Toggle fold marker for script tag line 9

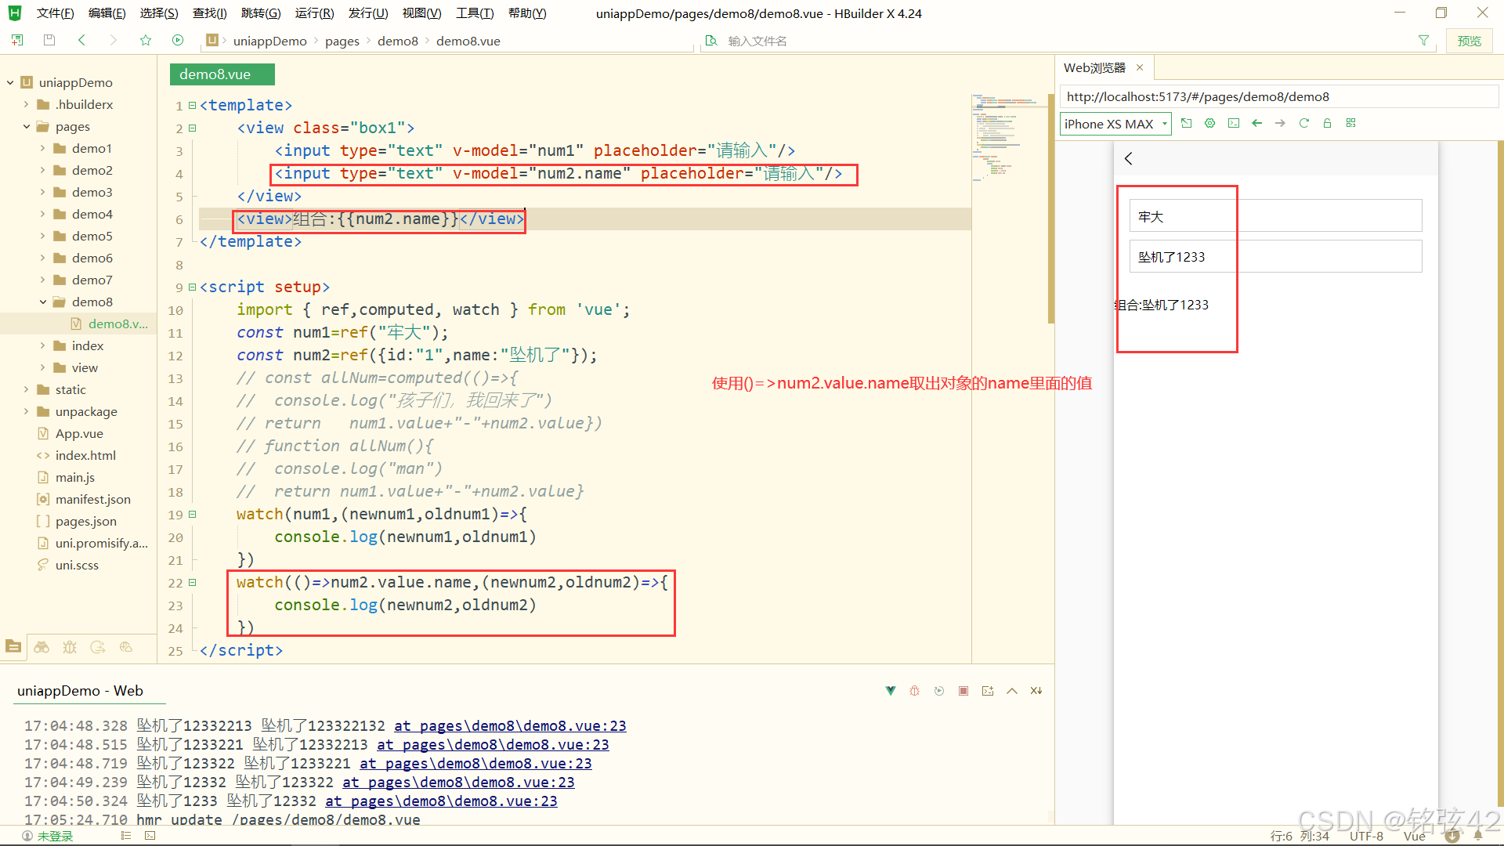(x=193, y=287)
